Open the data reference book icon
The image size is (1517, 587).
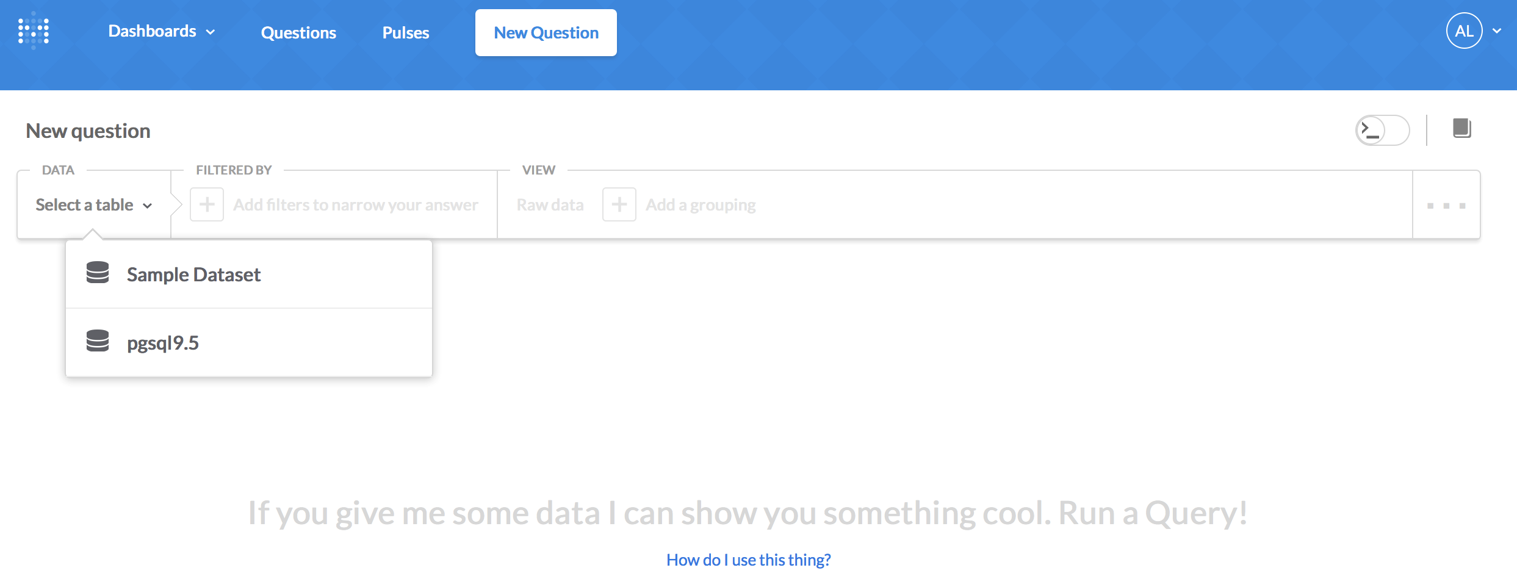click(1461, 129)
